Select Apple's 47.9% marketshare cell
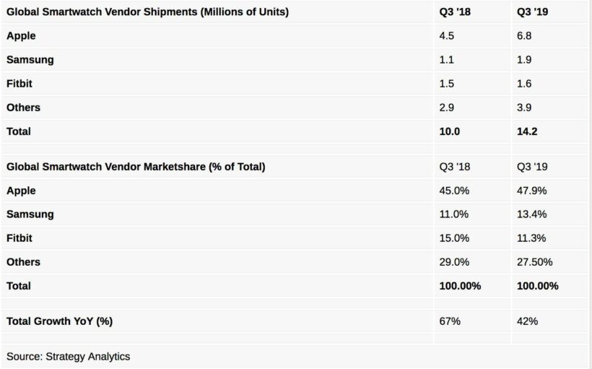The width and height of the screenshot is (592, 369). (x=532, y=191)
